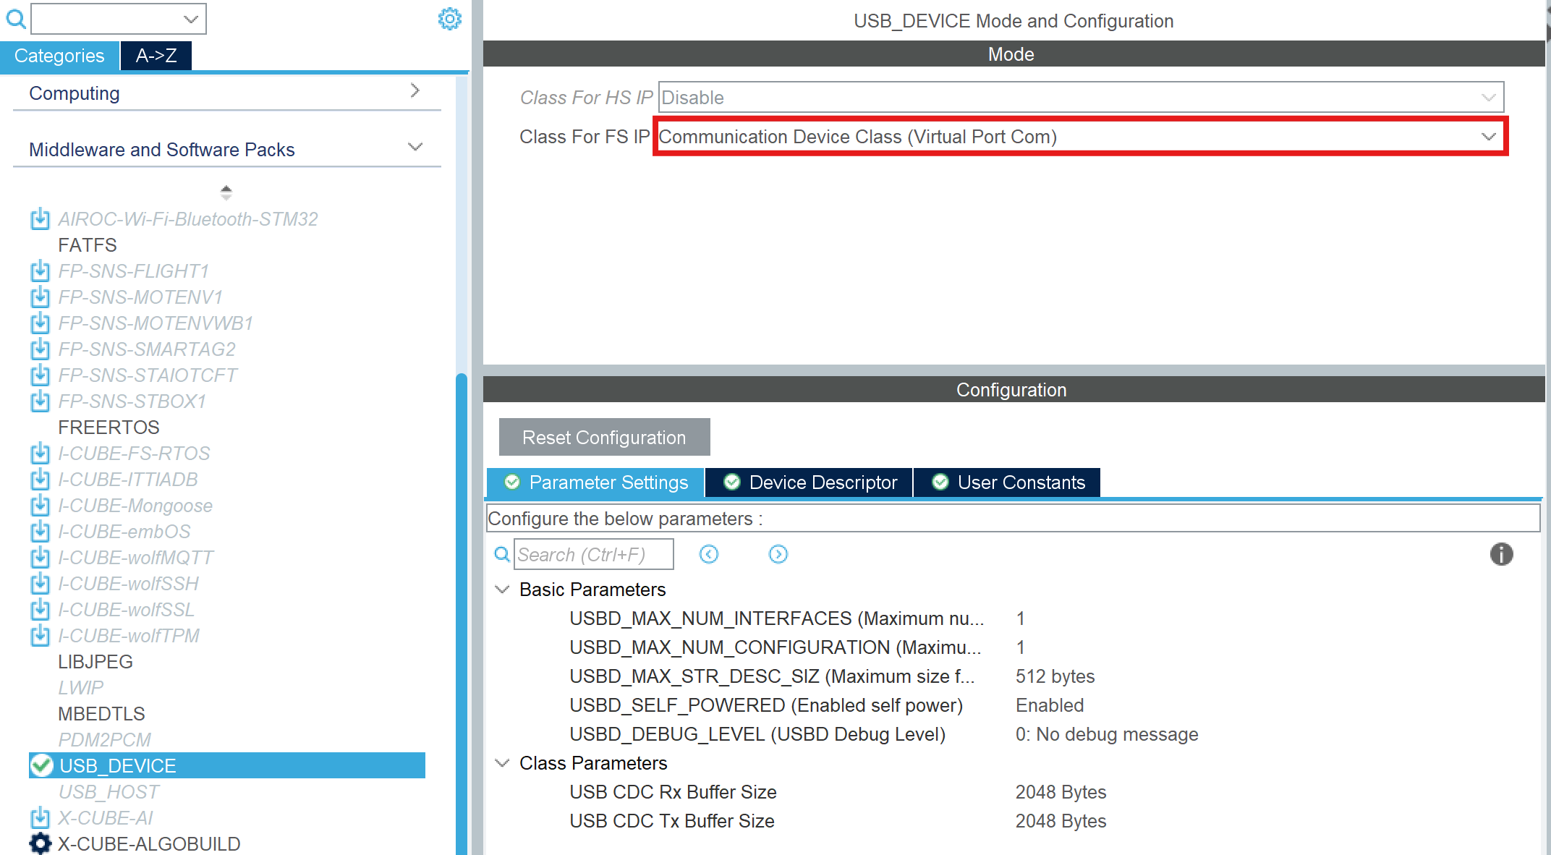The image size is (1551, 855).
Task: Collapse Class Parameters section
Action: pos(502,763)
